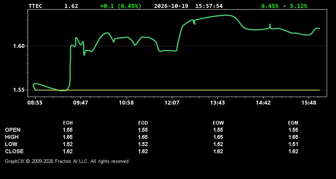The image size is (336, 179).
Task: Click the 2026-10-19 date label
Action: (x=171, y=6)
